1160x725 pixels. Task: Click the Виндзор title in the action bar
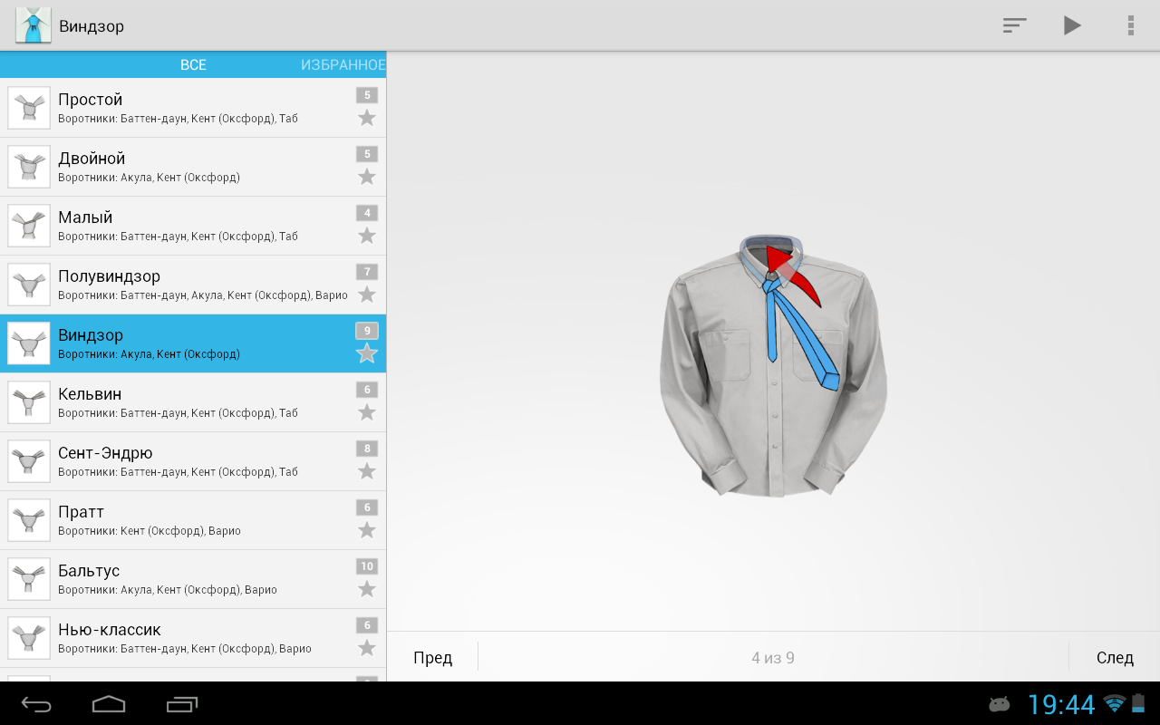(x=92, y=26)
